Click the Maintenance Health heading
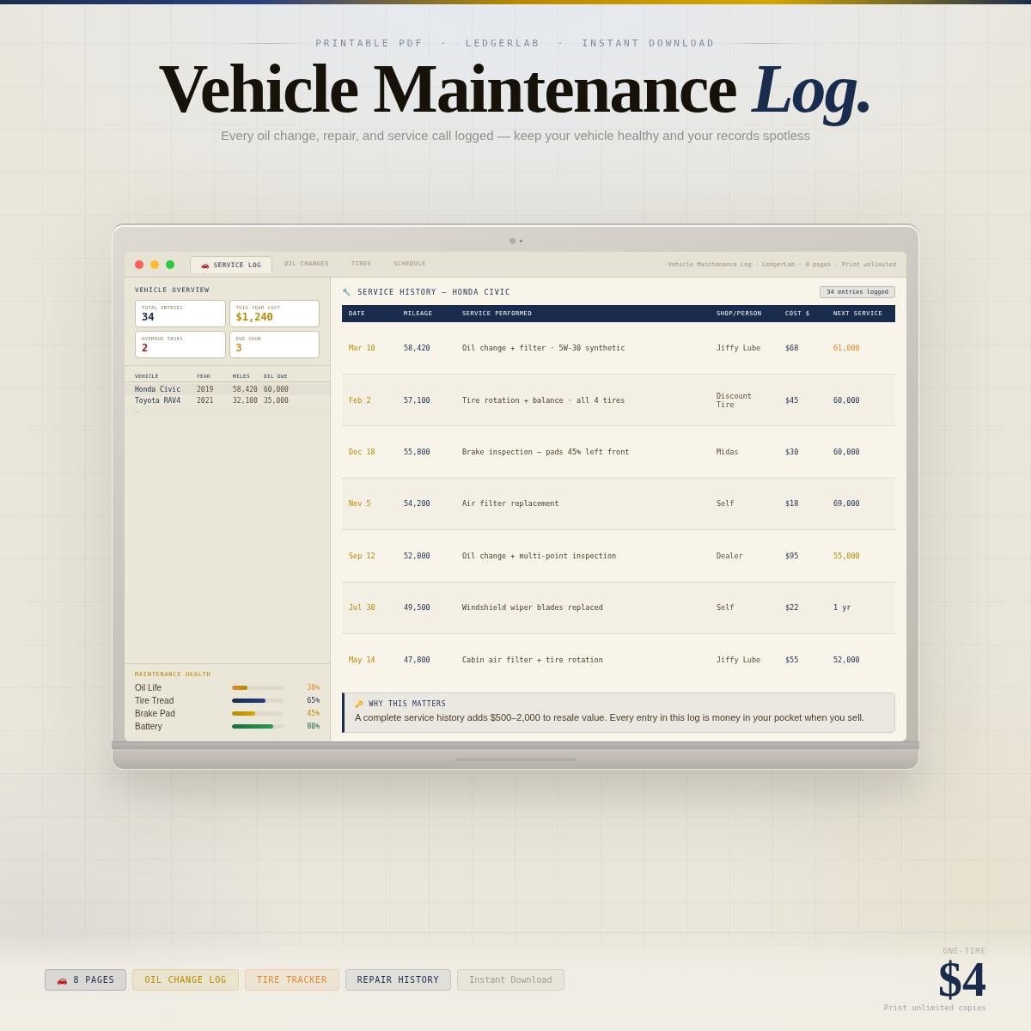This screenshot has height=1031, width=1031. tap(173, 674)
